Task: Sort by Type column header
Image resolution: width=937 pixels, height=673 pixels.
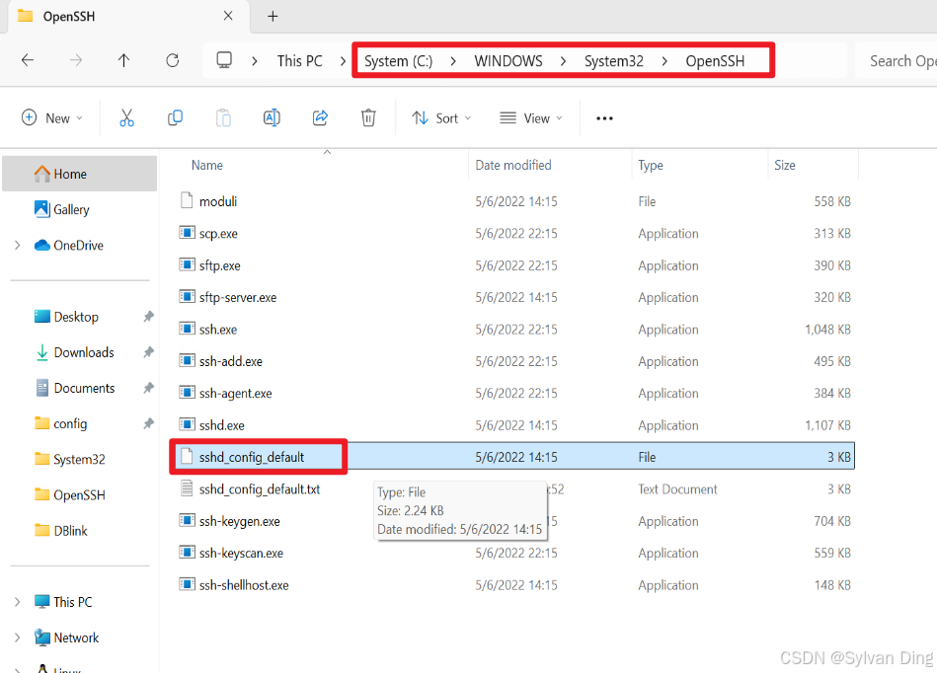Action: pyautogui.click(x=650, y=166)
